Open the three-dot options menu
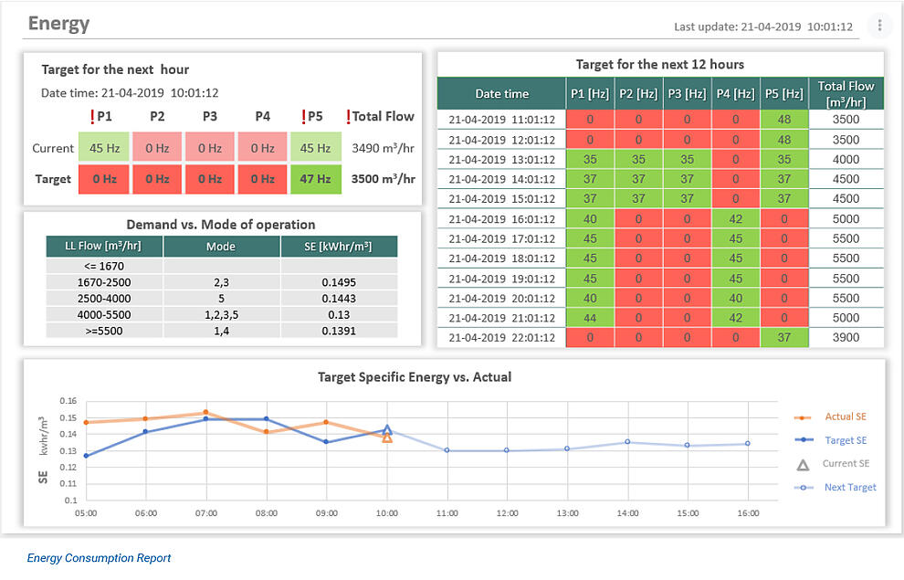904x580 pixels. click(x=879, y=26)
